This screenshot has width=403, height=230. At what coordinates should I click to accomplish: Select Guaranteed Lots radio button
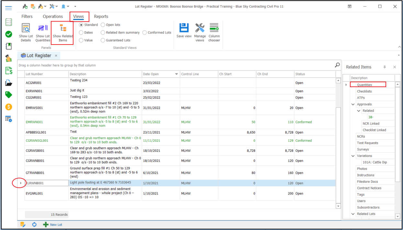click(103, 40)
